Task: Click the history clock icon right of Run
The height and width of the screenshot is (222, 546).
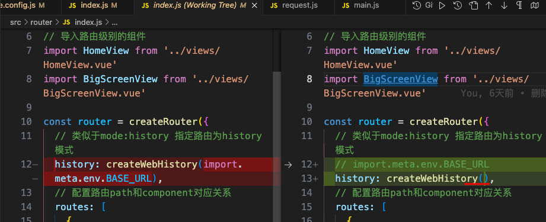Action: [x=458, y=5]
